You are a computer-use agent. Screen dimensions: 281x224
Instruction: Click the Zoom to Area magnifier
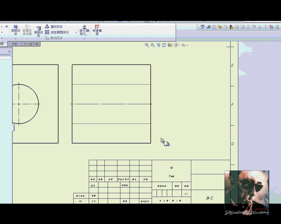(152, 45)
